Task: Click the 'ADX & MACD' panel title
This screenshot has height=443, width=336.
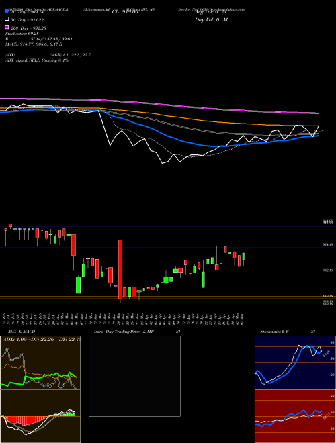Action: pyautogui.click(x=22, y=332)
